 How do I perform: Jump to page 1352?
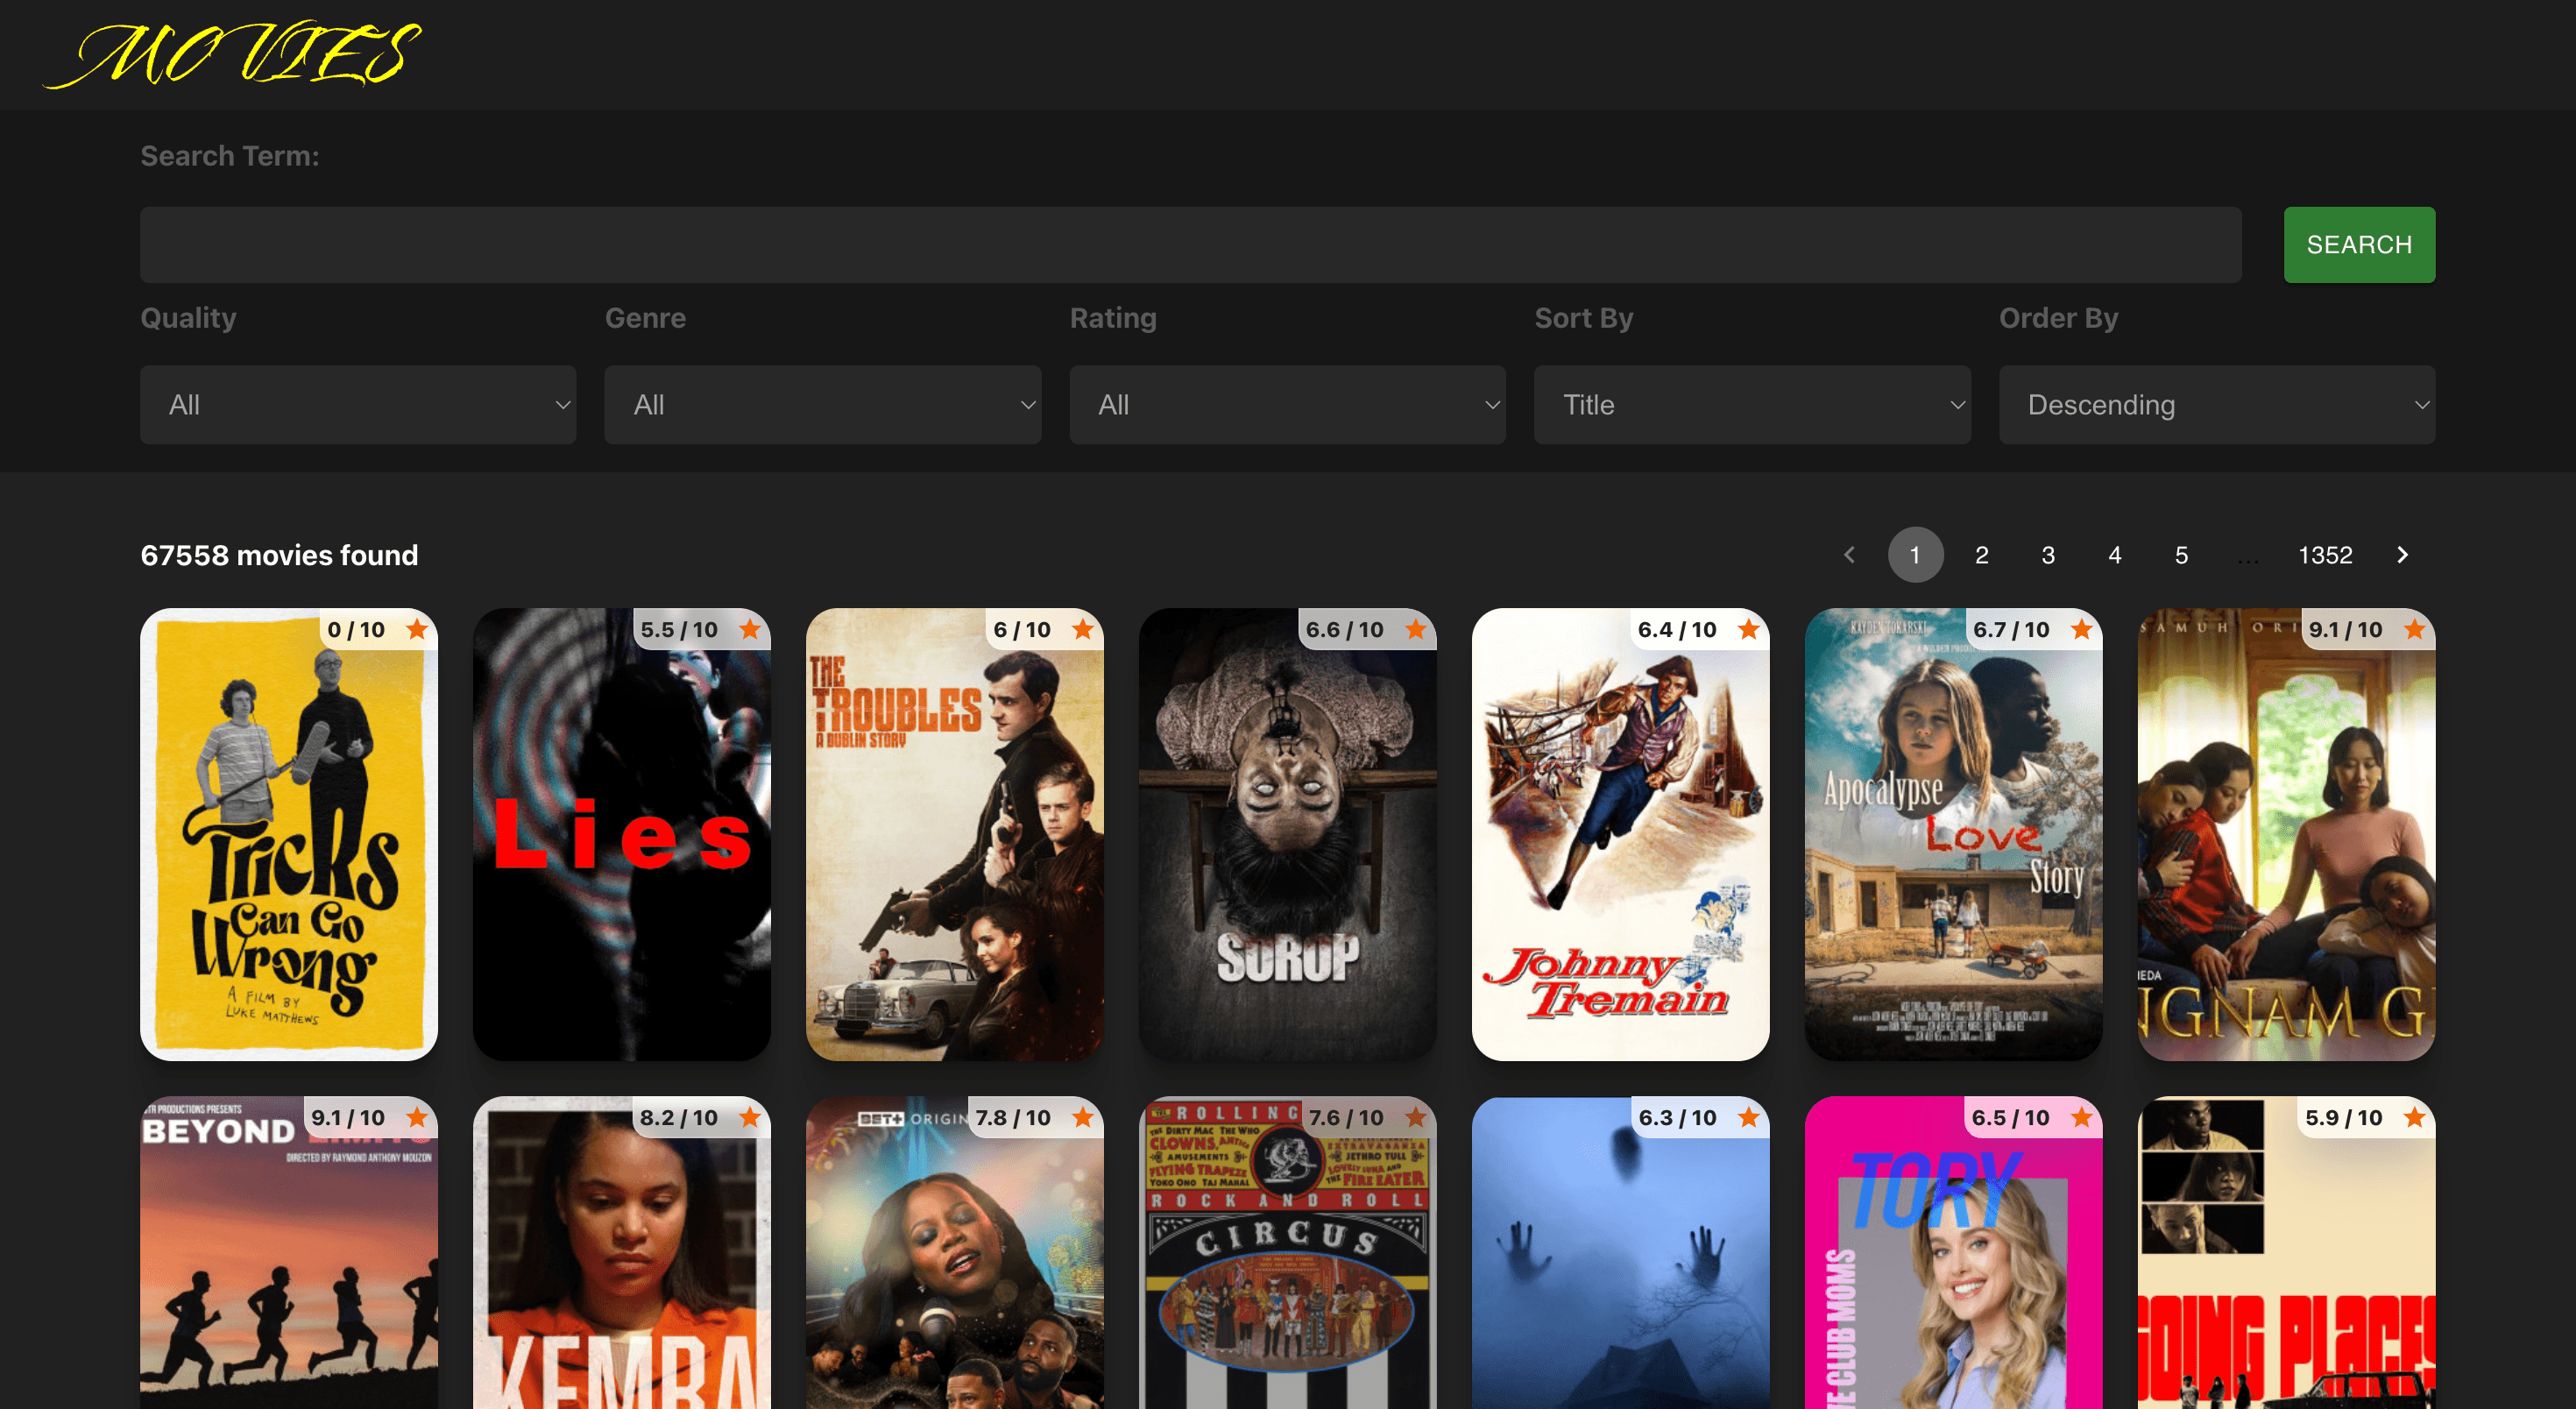click(x=2325, y=554)
